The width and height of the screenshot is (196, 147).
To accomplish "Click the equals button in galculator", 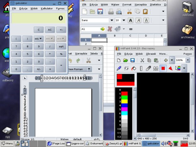I will click(x=61, y=65).
